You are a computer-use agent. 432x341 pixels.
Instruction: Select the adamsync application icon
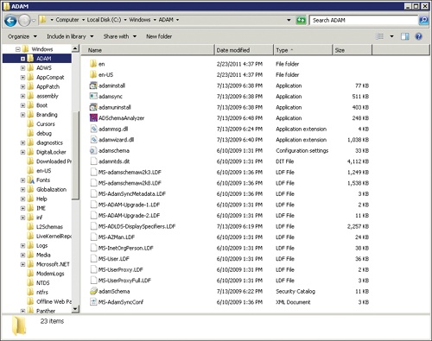(x=93, y=96)
